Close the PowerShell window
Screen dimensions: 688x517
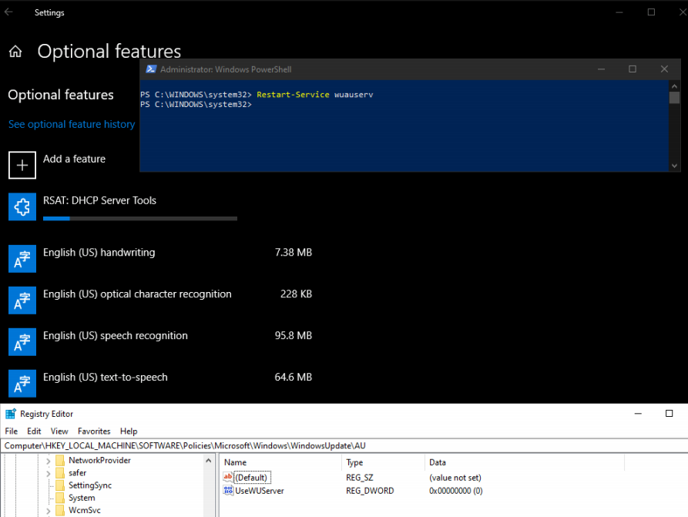point(664,69)
